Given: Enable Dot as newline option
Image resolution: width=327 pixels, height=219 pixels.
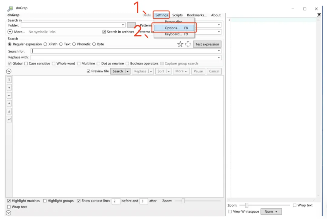Looking at the screenshot, I should [98, 64].
